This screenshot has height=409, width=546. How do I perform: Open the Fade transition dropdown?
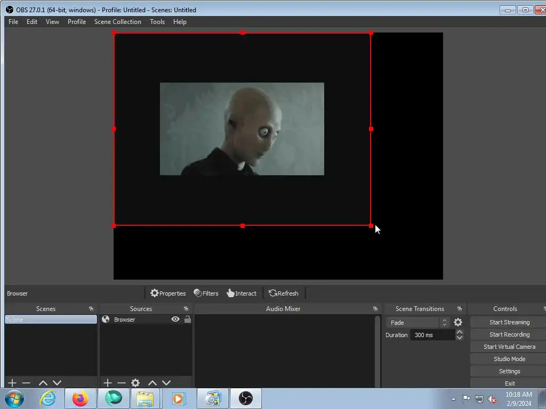click(417, 322)
